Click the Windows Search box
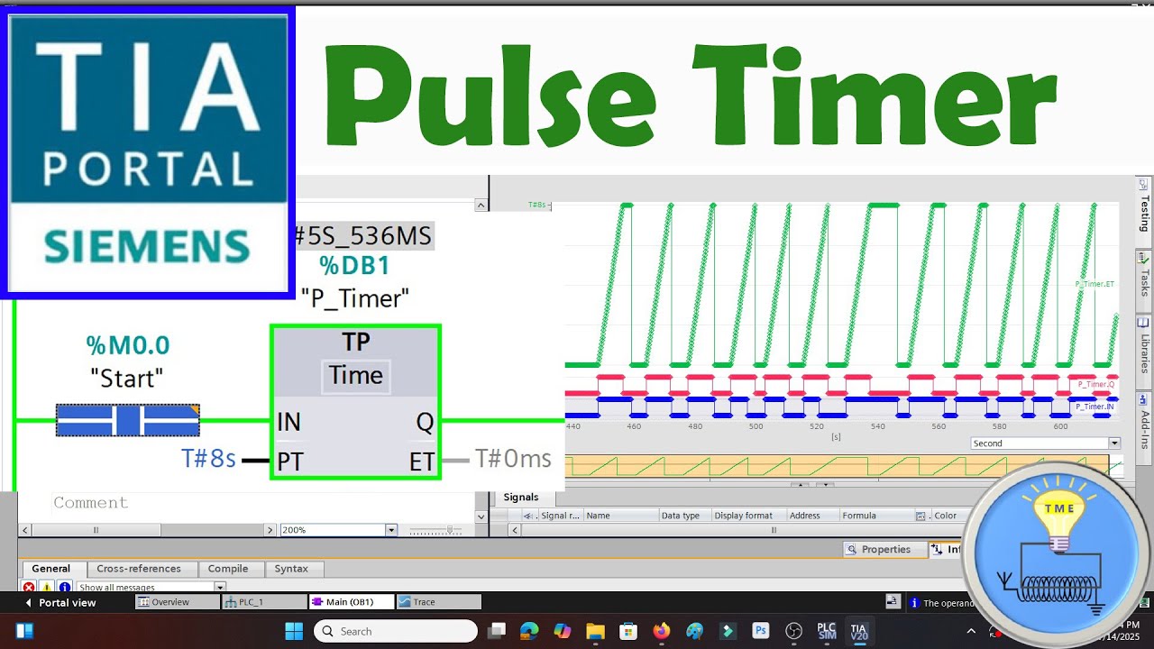The image size is (1154, 649). point(397,631)
